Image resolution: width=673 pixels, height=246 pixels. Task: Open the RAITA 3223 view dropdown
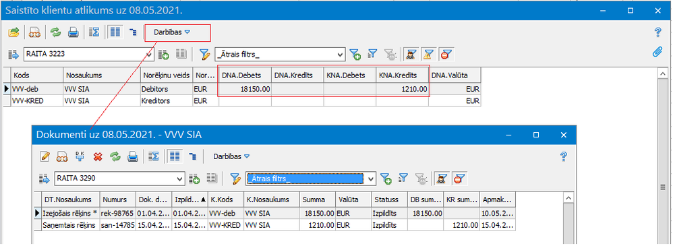[149, 55]
